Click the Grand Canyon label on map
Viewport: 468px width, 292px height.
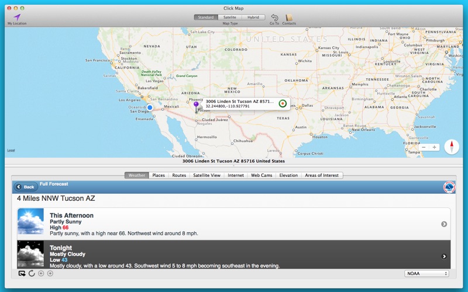coord(187,76)
